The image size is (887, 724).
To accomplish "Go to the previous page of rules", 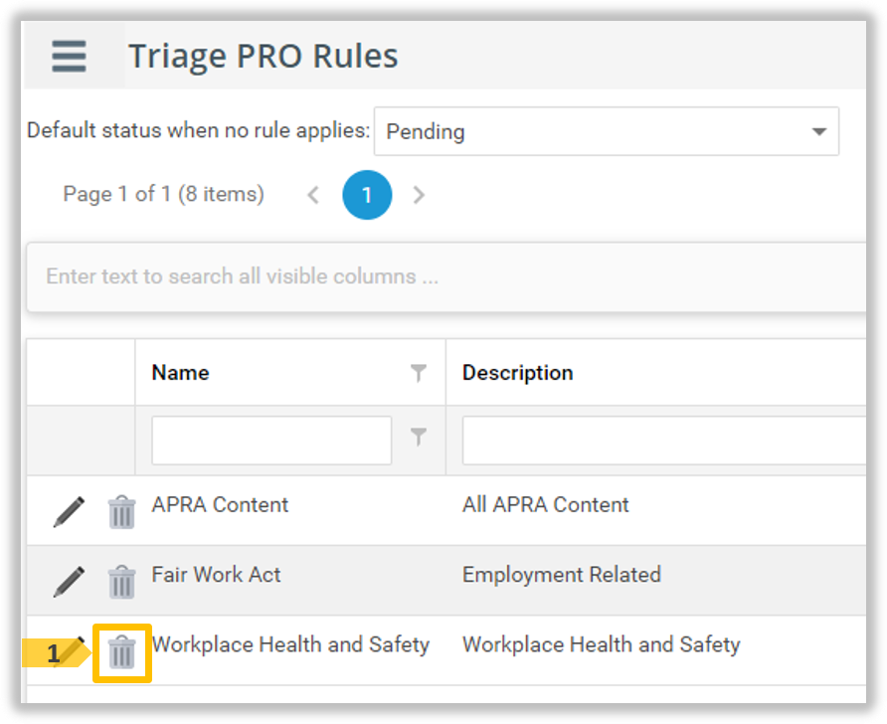I will pyautogui.click(x=313, y=195).
